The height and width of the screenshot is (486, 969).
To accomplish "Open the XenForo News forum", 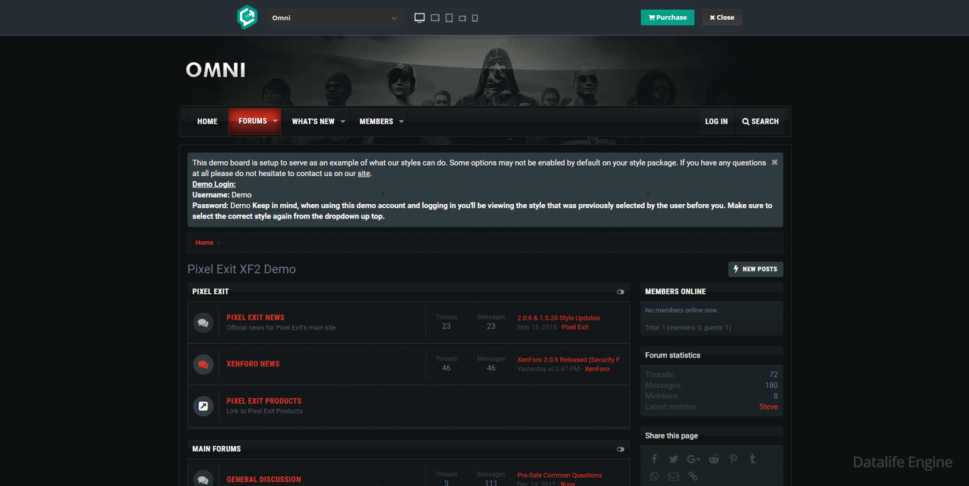I will point(253,364).
